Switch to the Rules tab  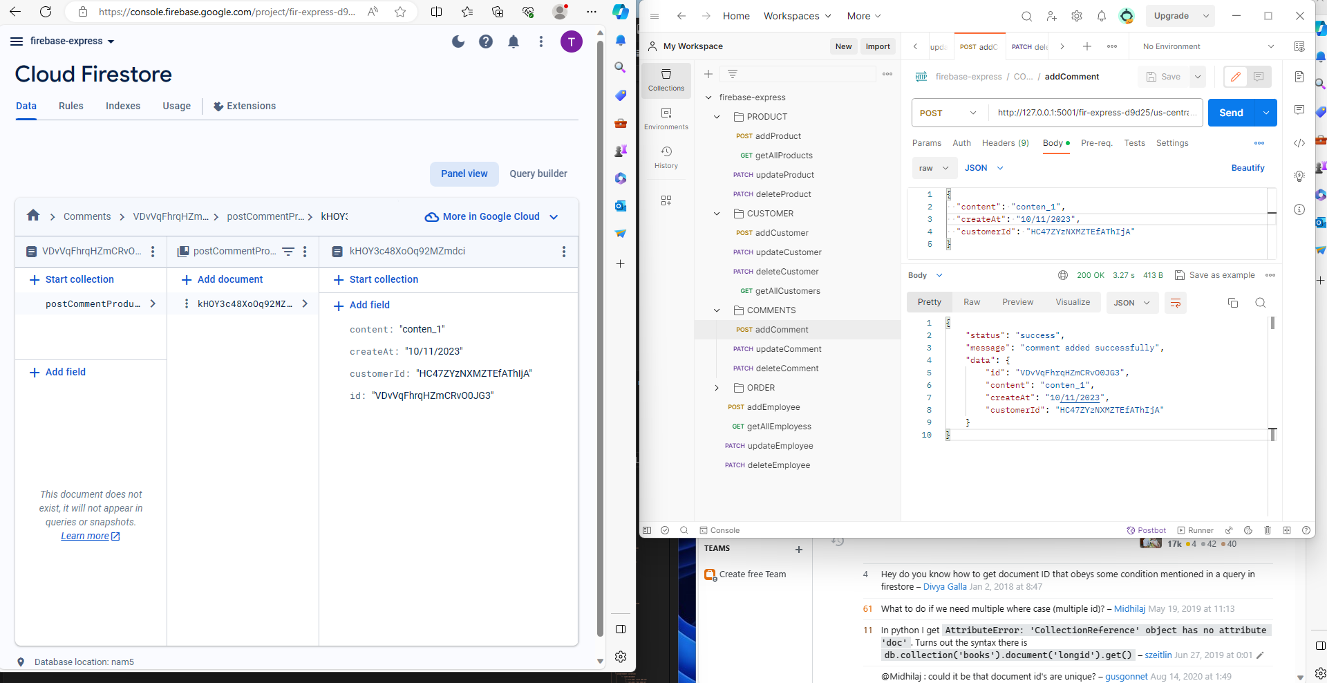70,106
